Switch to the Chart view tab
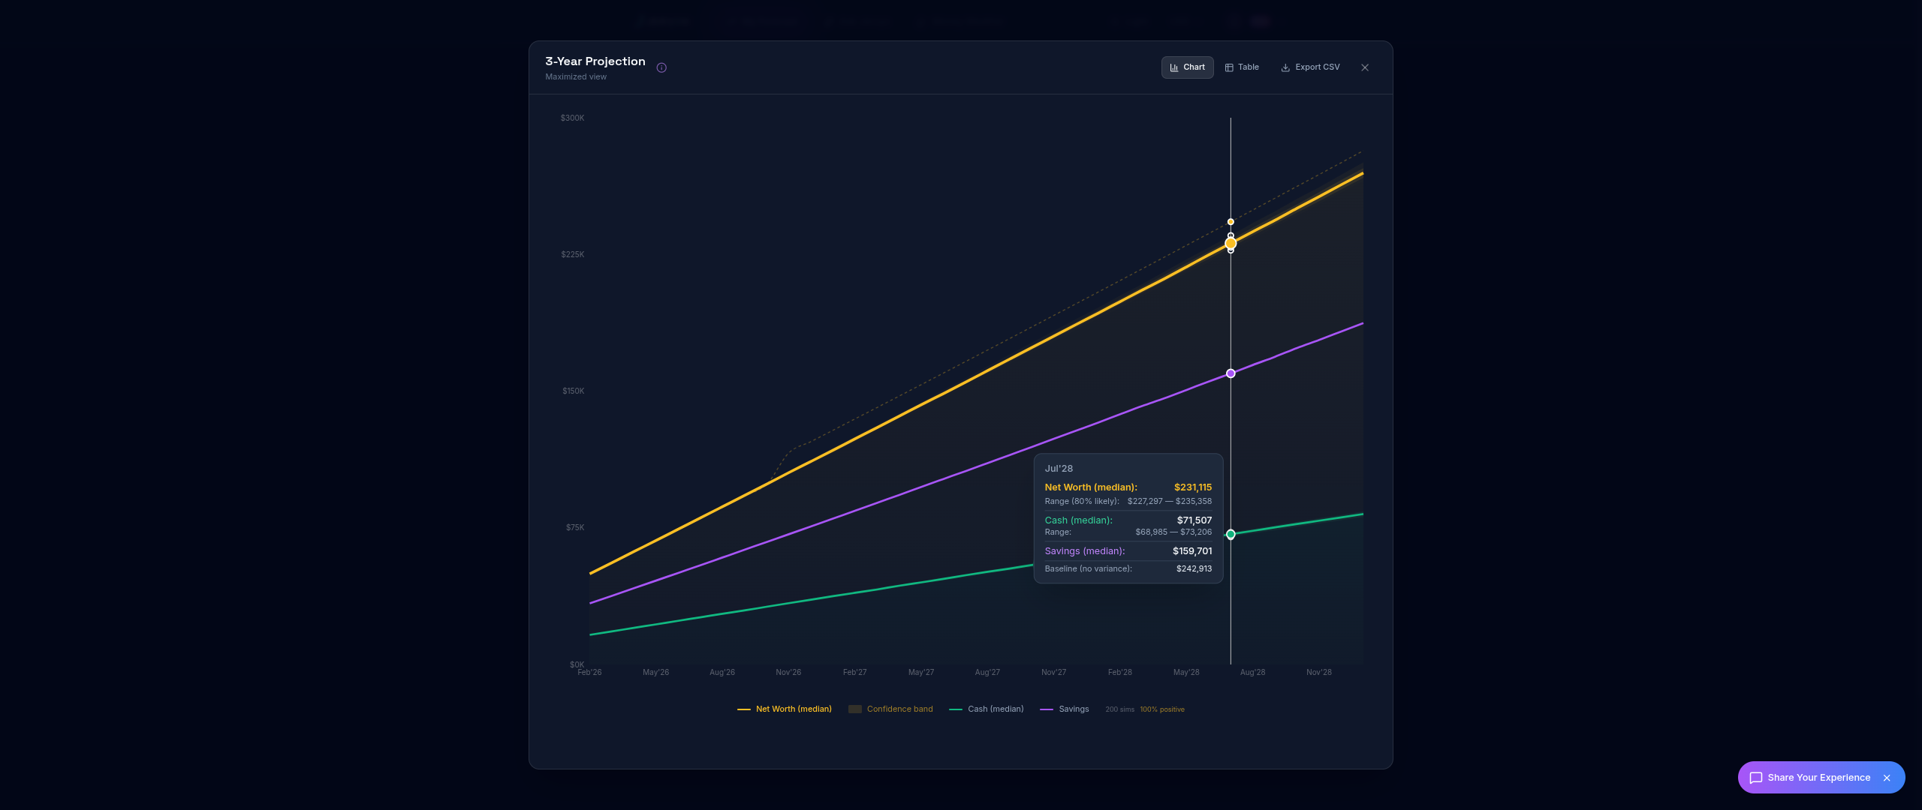The width and height of the screenshot is (1922, 810). [1187, 67]
